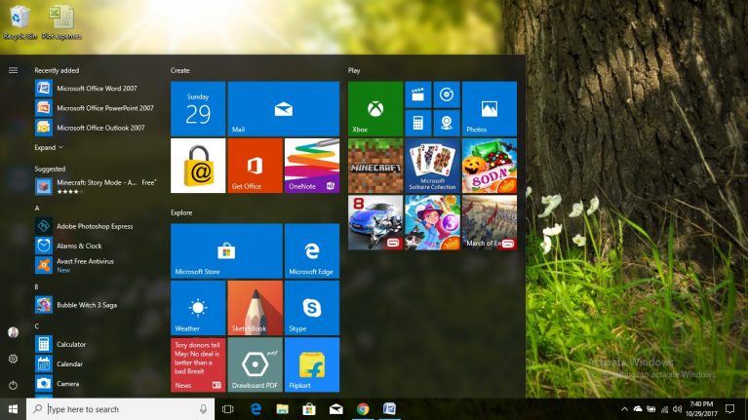Open the Asphalt 8 racing tile
748x420 pixels.
375,222
